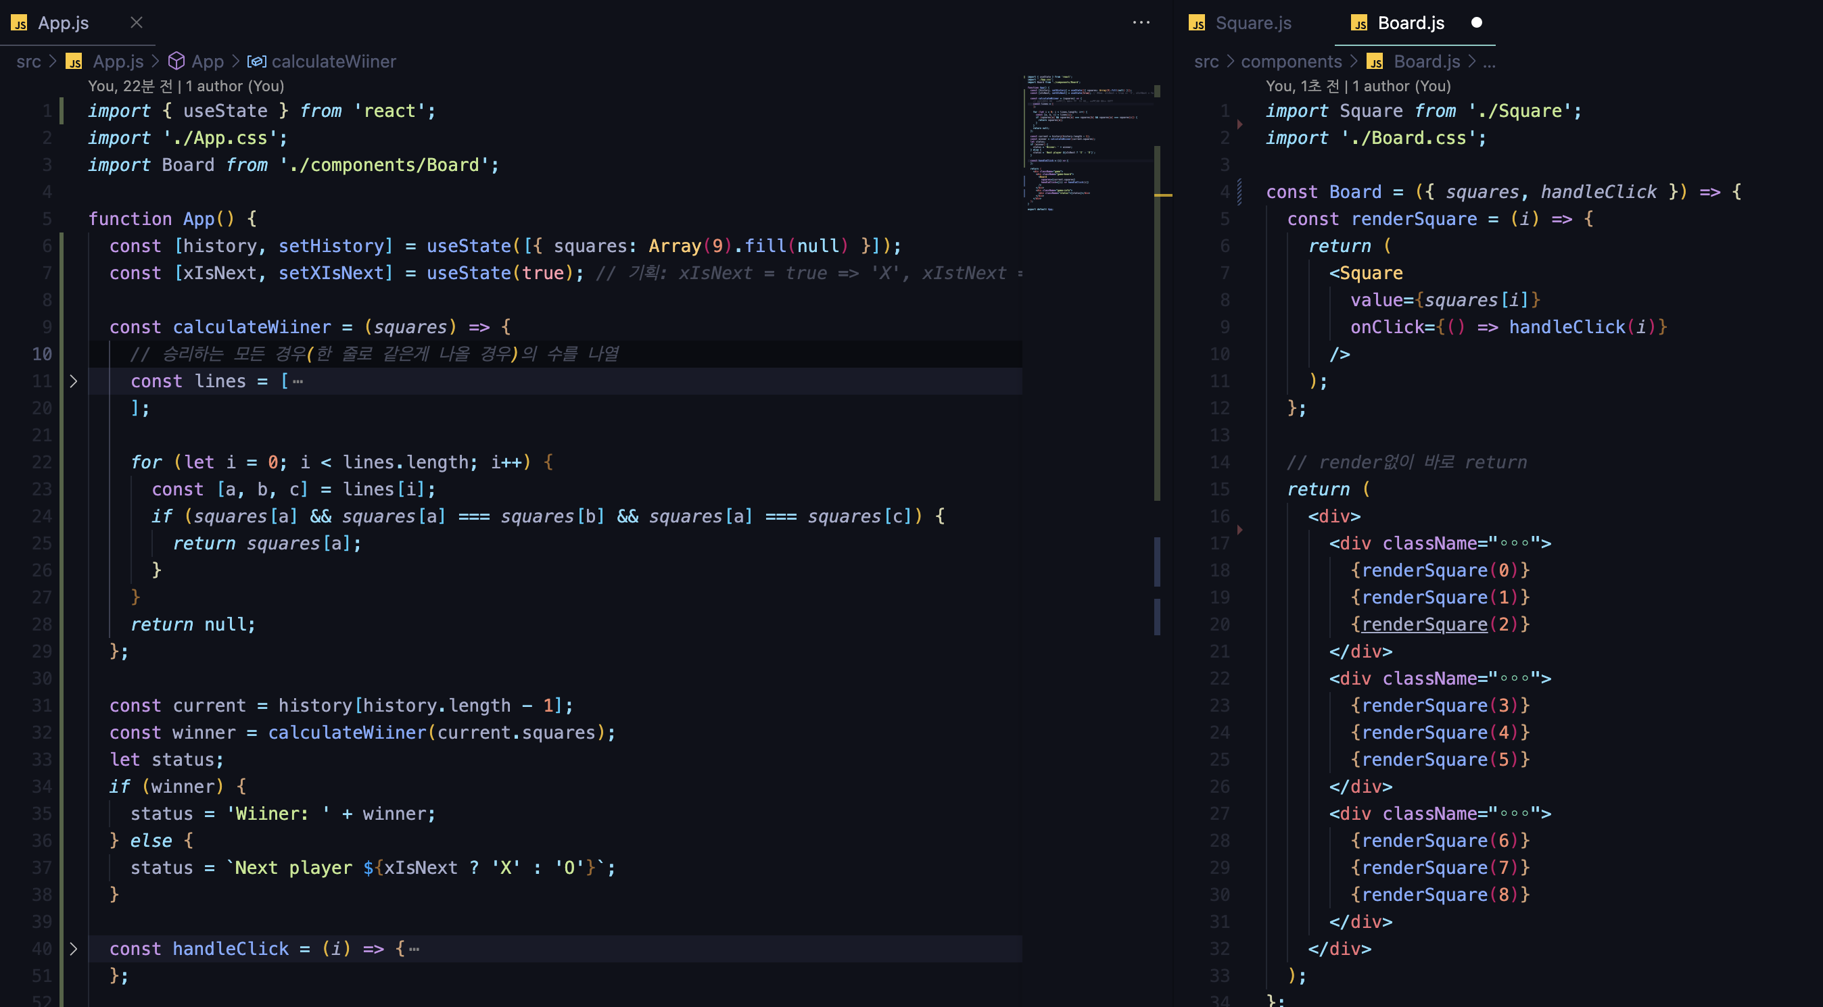
Task: Click line number 10 in the App.js gutter
Action: tap(41, 353)
